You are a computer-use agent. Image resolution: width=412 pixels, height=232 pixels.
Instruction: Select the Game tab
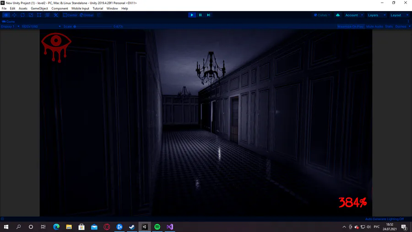(8, 22)
